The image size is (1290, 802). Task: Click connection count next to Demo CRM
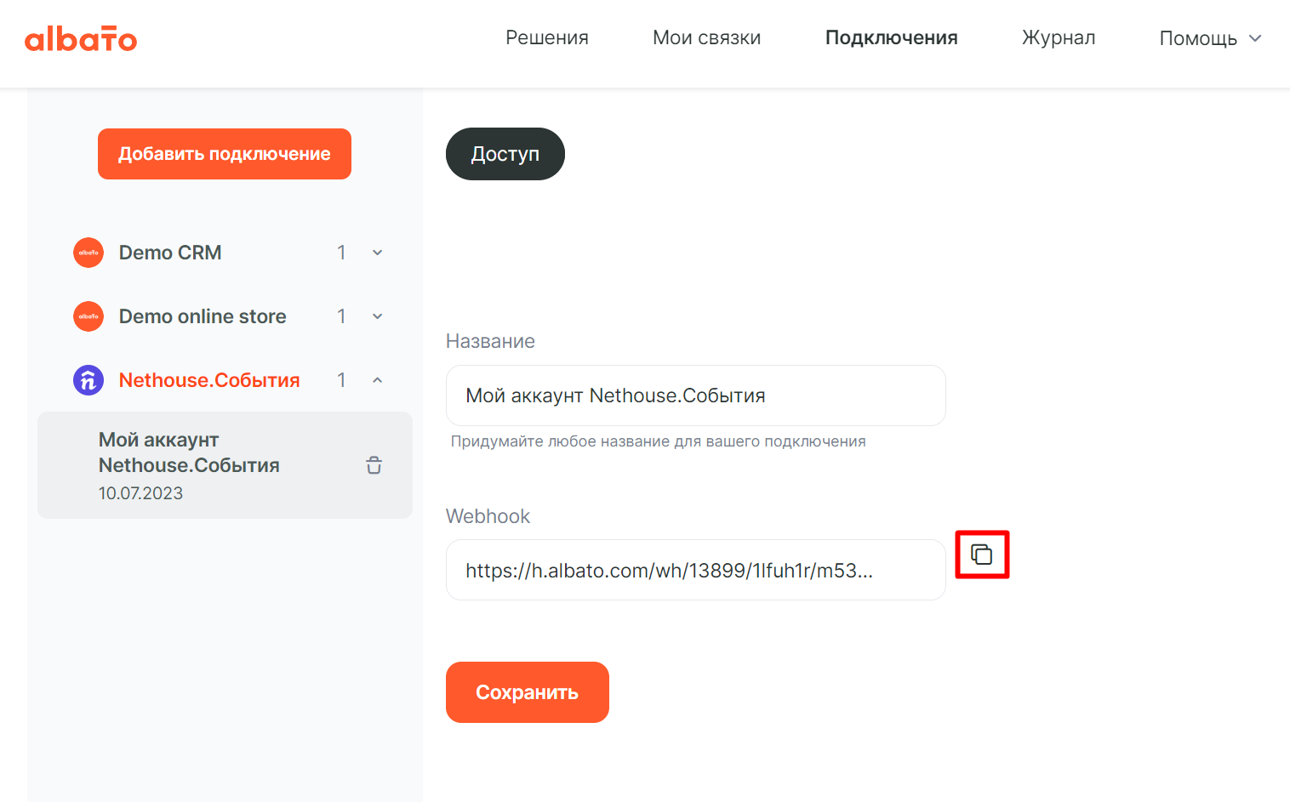click(341, 253)
